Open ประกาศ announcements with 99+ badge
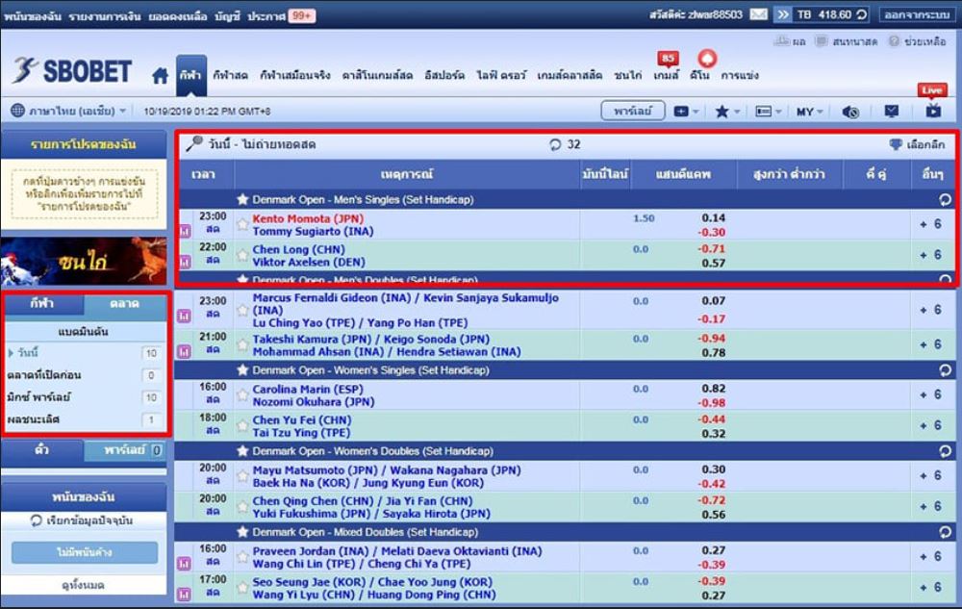Image resolution: width=962 pixels, height=609 pixels. point(281,16)
